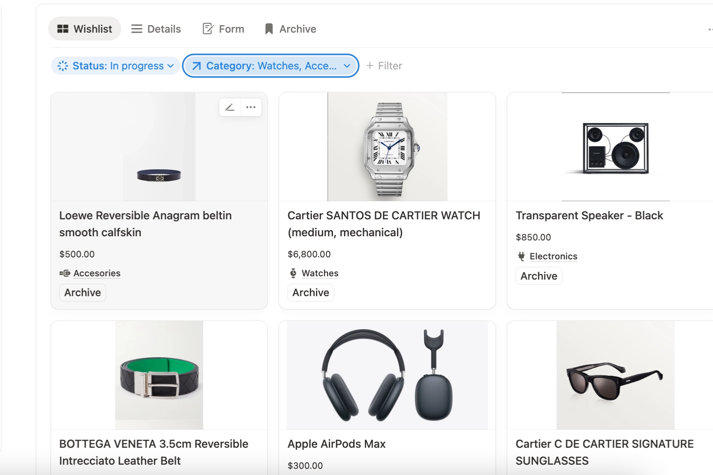Archive the Loewe Reversible Anagram belt
Screen dimensions: 713x475
click(83, 292)
